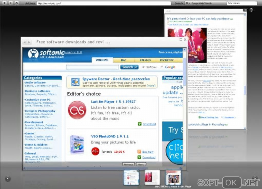
Task: Click the scroll up arrow of Softonic window
Action: [184, 50]
